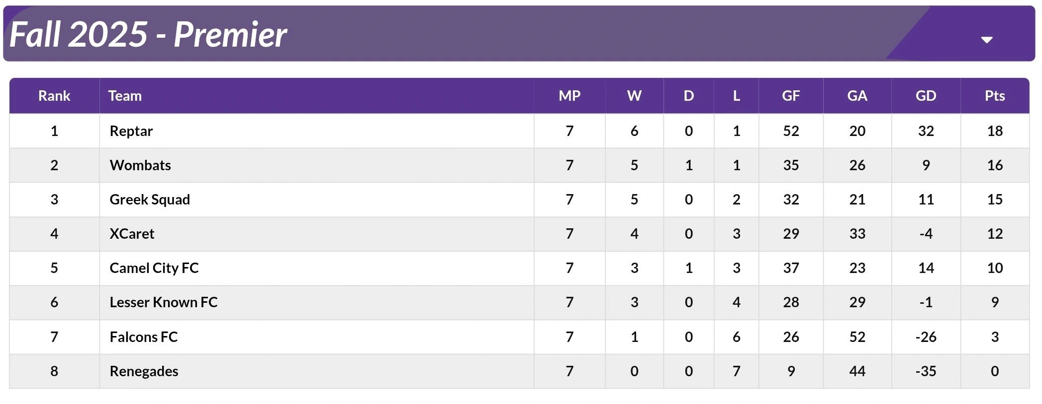Select the XCaret team name
1042x404 pixels.
[x=132, y=234]
